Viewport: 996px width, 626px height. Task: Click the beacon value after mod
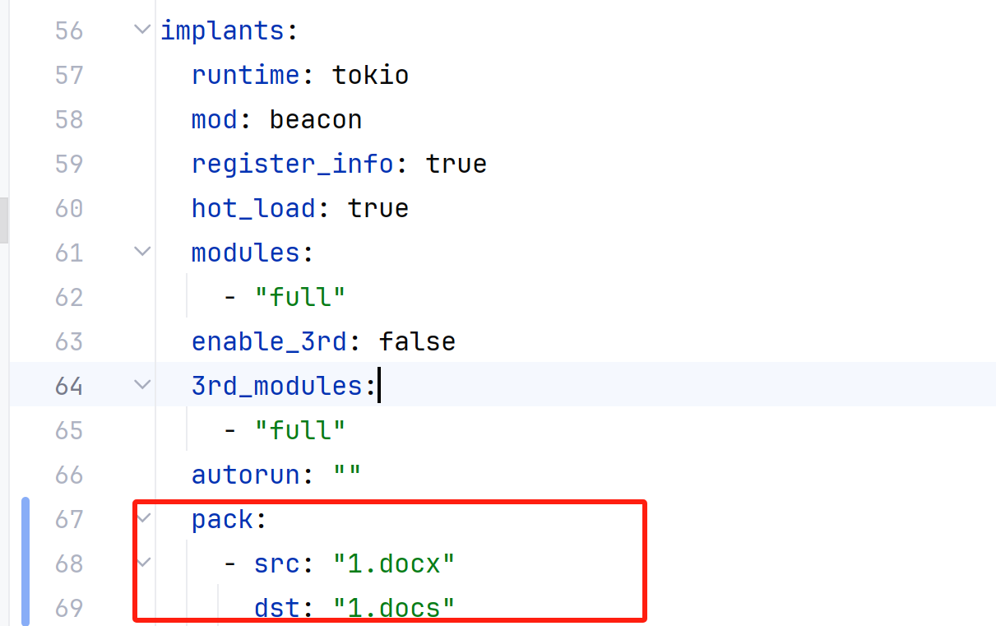[316, 120]
